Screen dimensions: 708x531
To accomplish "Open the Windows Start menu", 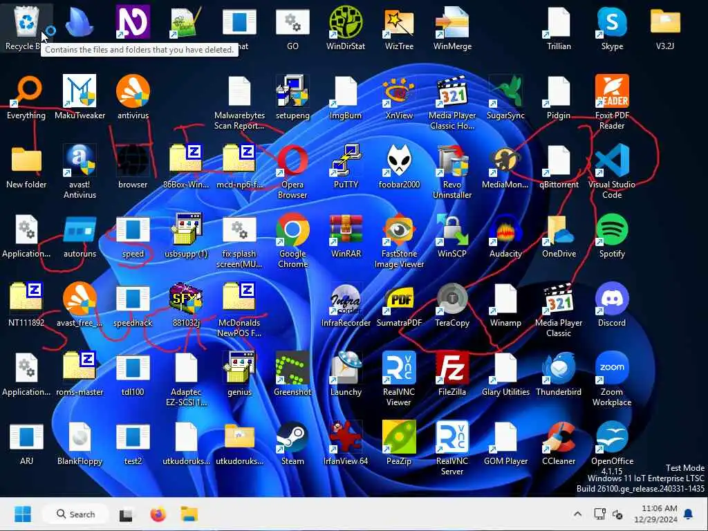I will coord(23,514).
